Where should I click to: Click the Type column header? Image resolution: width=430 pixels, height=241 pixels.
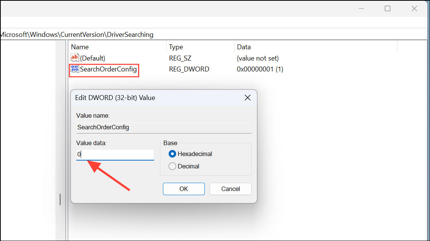pos(176,47)
